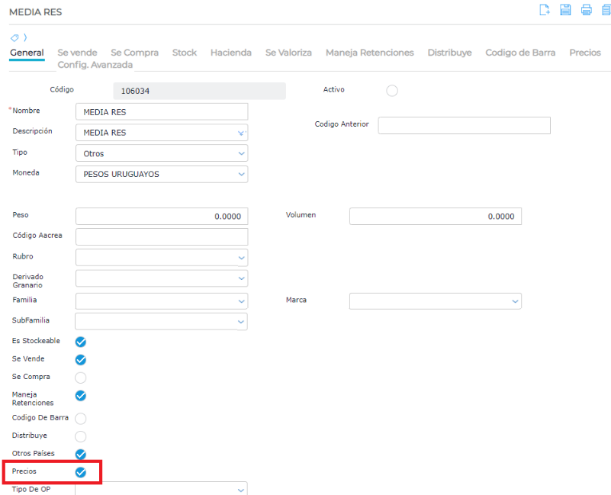Switch to the Stock tab
Viewport: 611px width, 495px height.
184,53
